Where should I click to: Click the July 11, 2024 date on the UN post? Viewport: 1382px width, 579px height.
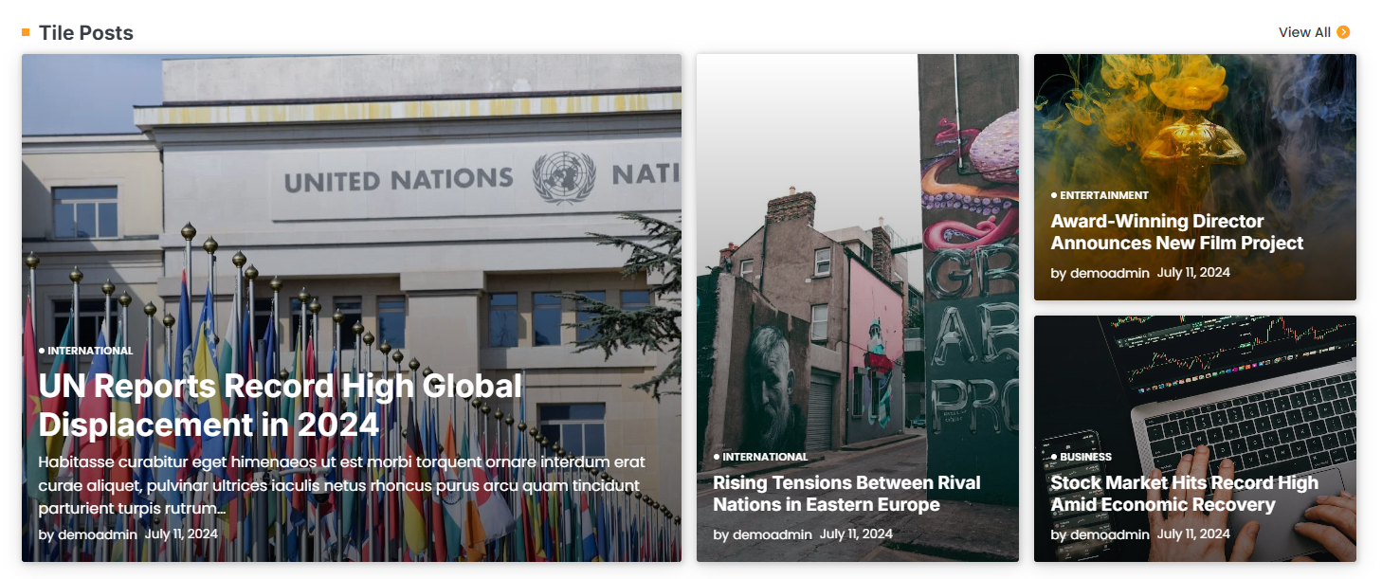pyautogui.click(x=181, y=534)
